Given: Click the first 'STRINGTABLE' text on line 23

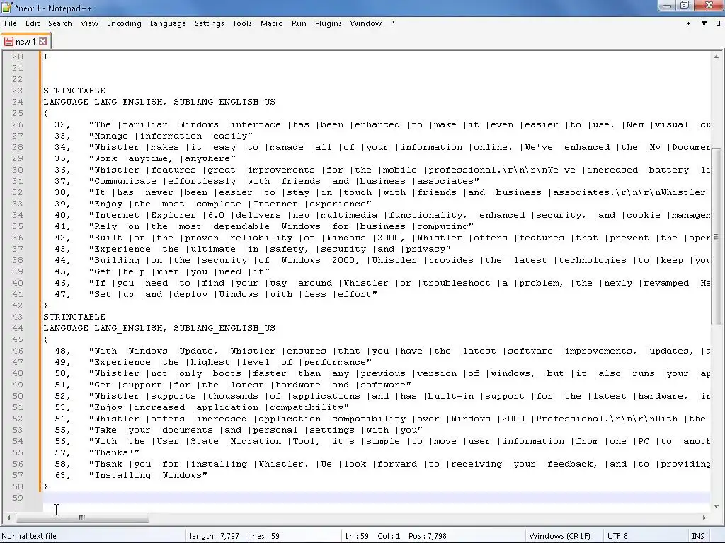Looking at the screenshot, I should click(74, 90).
